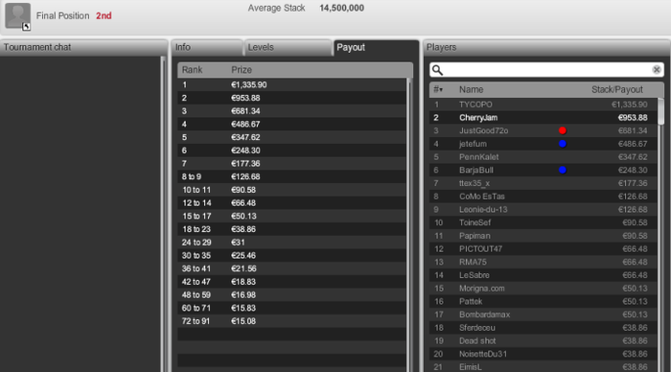Sort by the Stack/Payout column header
This screenshot has width=671, height=372.
coord(617,89)
